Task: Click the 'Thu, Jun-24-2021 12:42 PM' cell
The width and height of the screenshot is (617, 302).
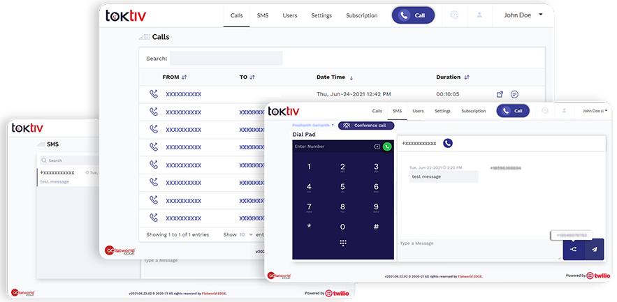Action: 354,94
